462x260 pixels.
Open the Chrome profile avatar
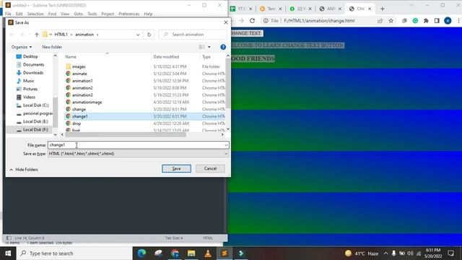(x=448, y=21)
